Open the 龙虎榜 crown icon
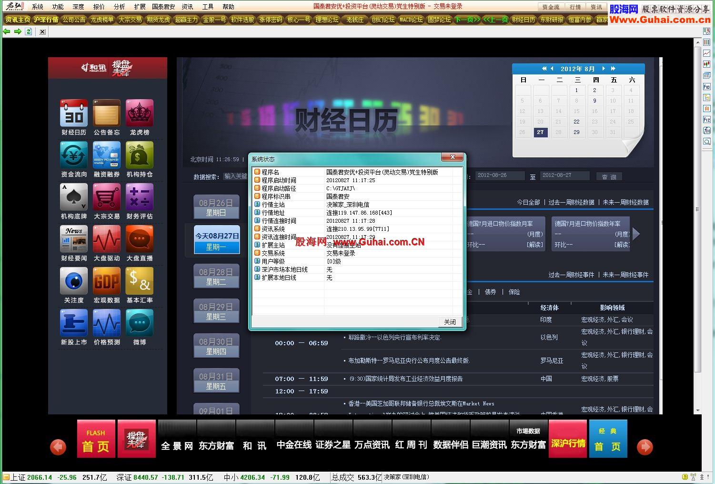 coord(140,113)
